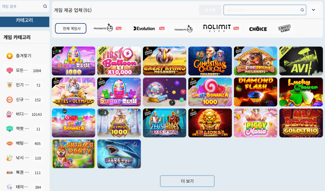Screen dimensions: 325x191
Task: Click magnifier icon in left game search
Action: (x=45, y=6)
